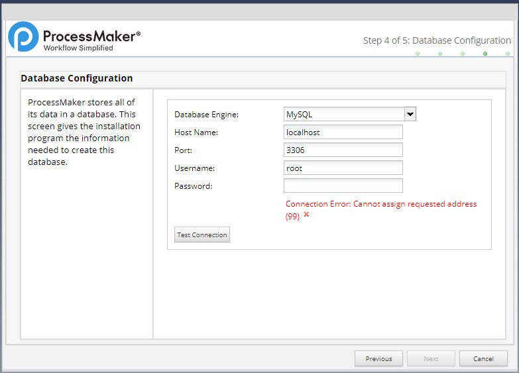Viewport: 519px width, 373px height.
Task: Click the 'Password:' label
Action: [194, 186]
